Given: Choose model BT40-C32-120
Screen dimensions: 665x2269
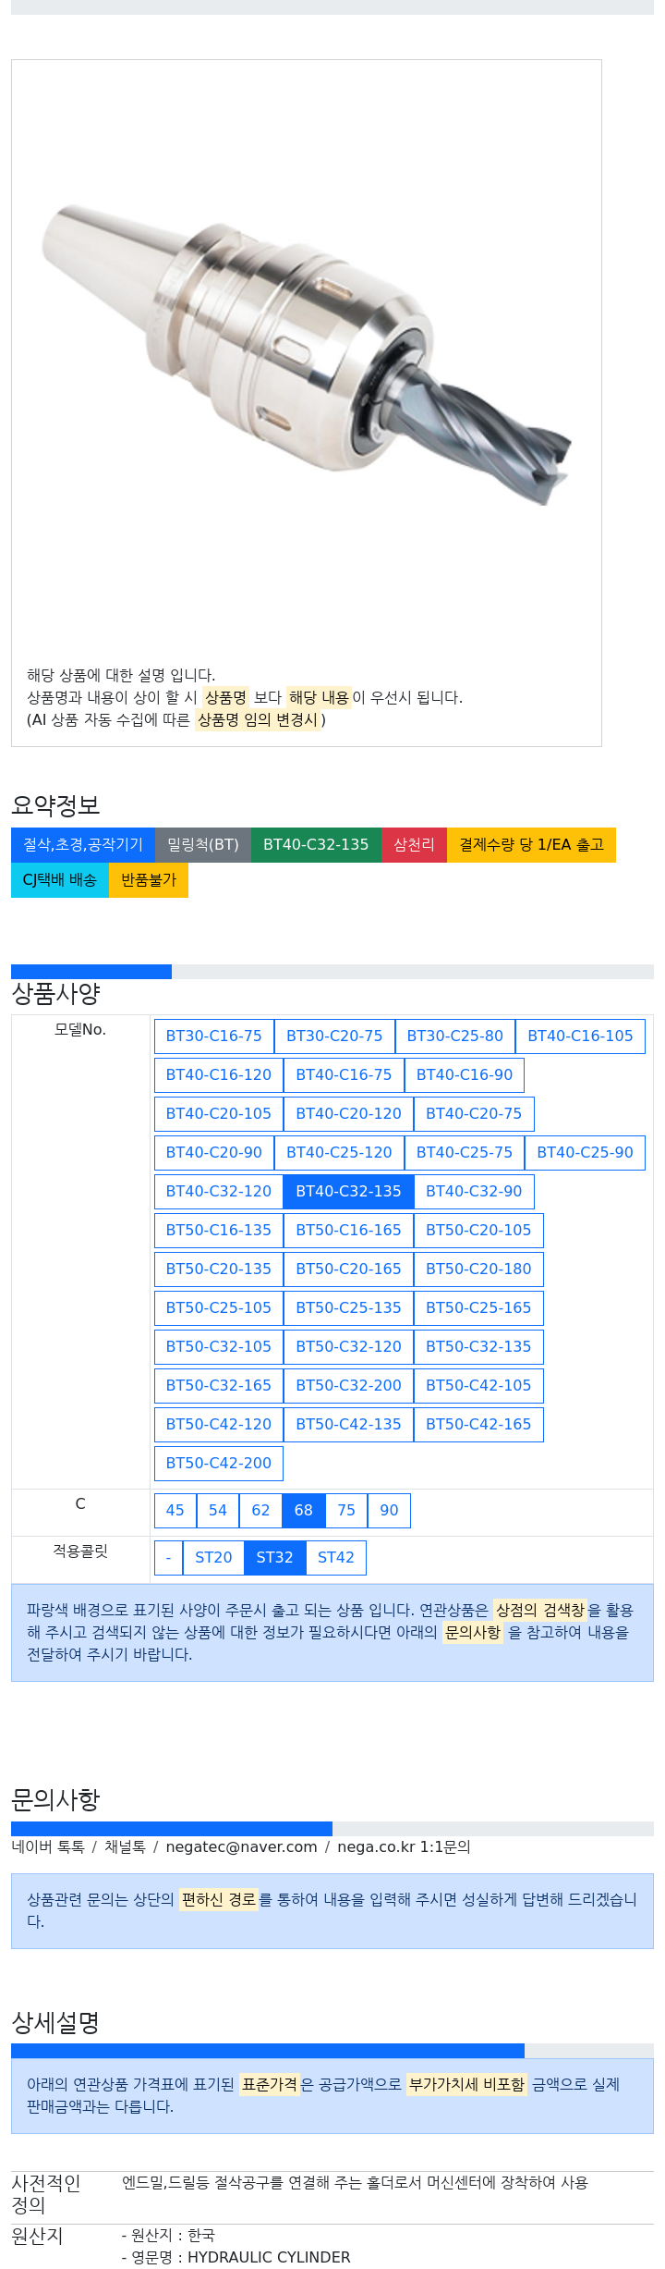Looking at the screenshot, I should (x=218, y=1191).
